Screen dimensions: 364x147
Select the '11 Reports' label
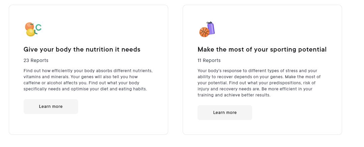tap(209, 60)
